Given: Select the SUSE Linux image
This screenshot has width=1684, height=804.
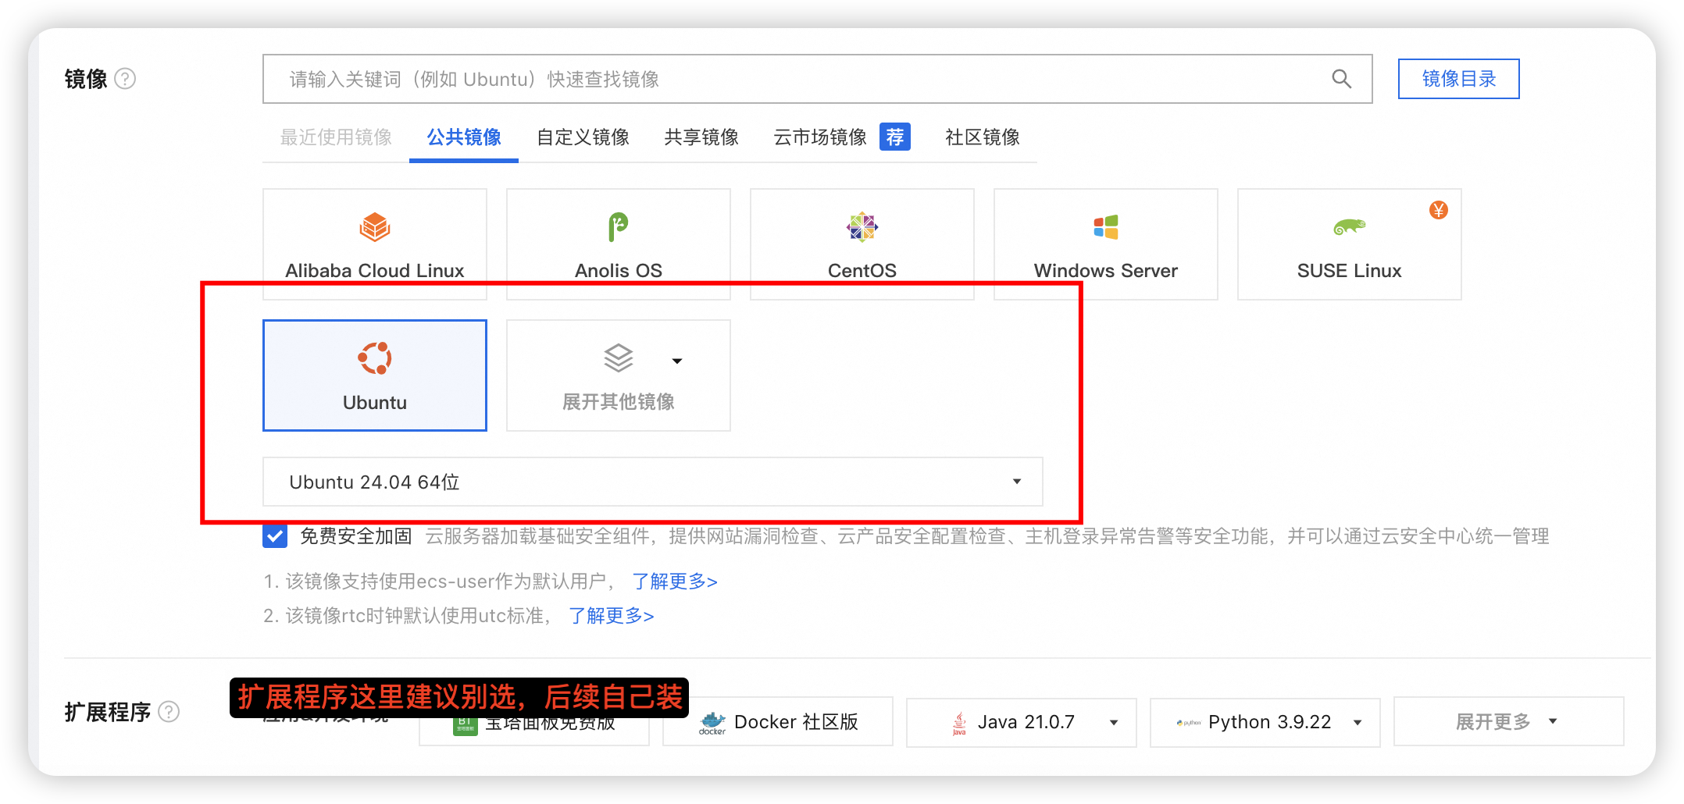Looking at the screenshot, I should (1349, 244).
